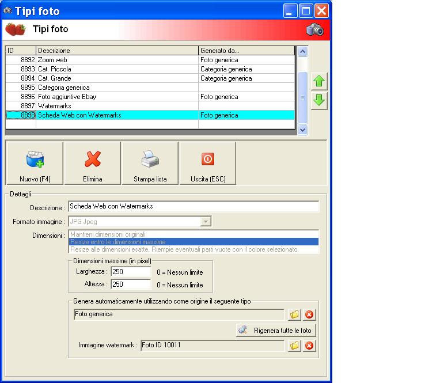Click the Immagine watermark field
Screen dimensions: 421x383
[x=213, y=346]
